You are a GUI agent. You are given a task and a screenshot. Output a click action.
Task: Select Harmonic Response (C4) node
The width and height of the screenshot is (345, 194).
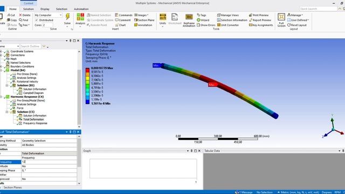point(27,97)
